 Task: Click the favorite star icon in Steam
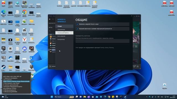136,46
